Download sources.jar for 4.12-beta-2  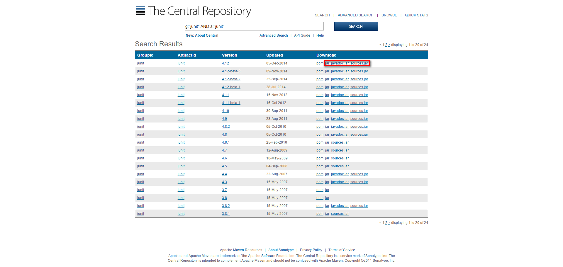(x=359, y=79)
